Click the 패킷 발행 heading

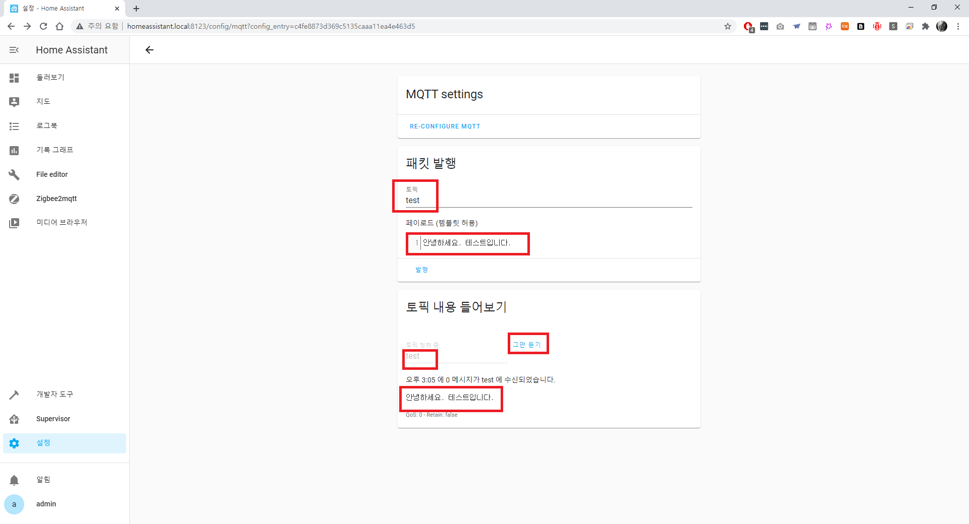click(431, 163)
